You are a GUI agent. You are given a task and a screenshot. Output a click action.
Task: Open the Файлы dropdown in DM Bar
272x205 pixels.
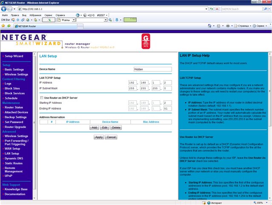(x=74, y=20)
